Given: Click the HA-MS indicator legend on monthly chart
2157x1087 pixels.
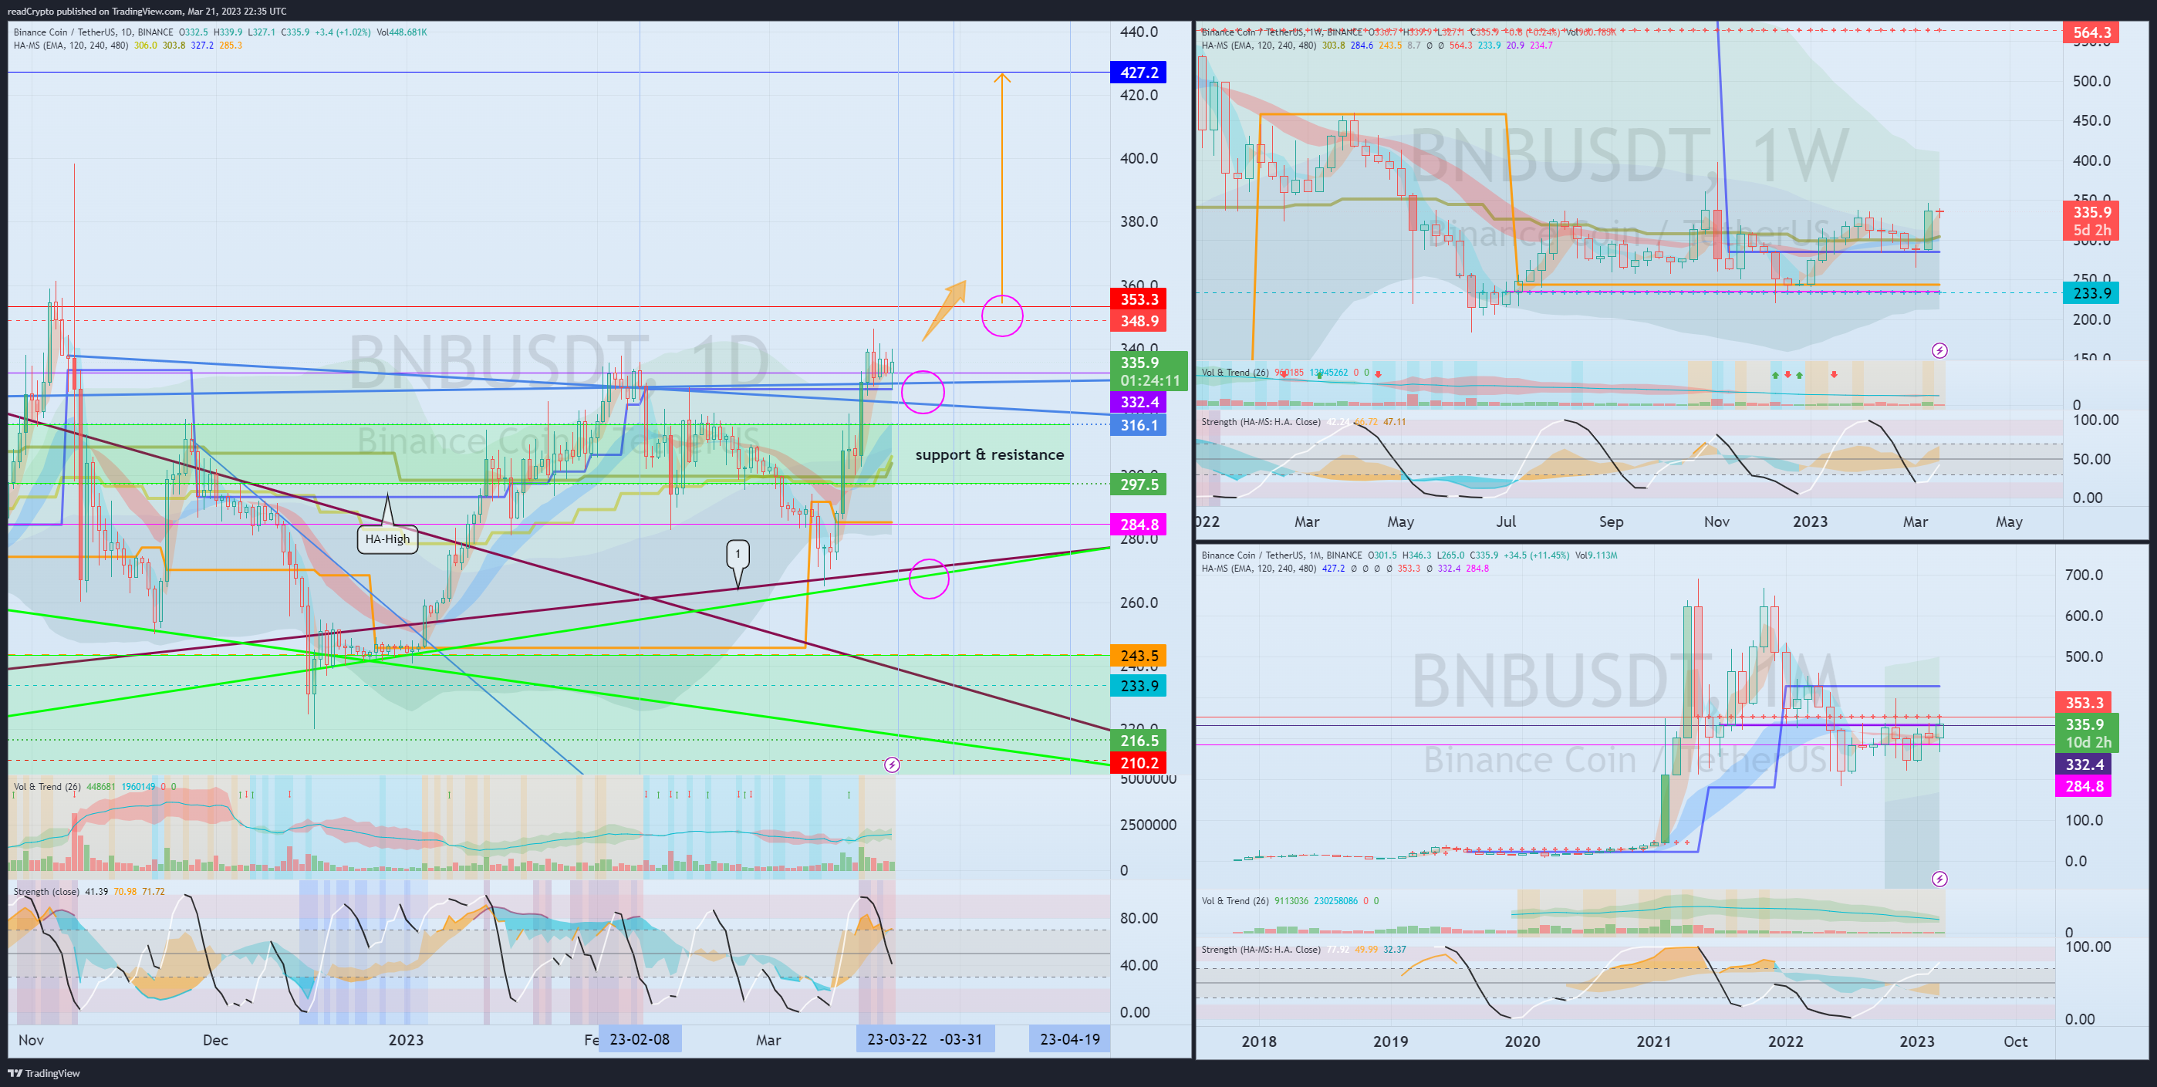Looking at the screenshot, I should (x=1345, y=569).
